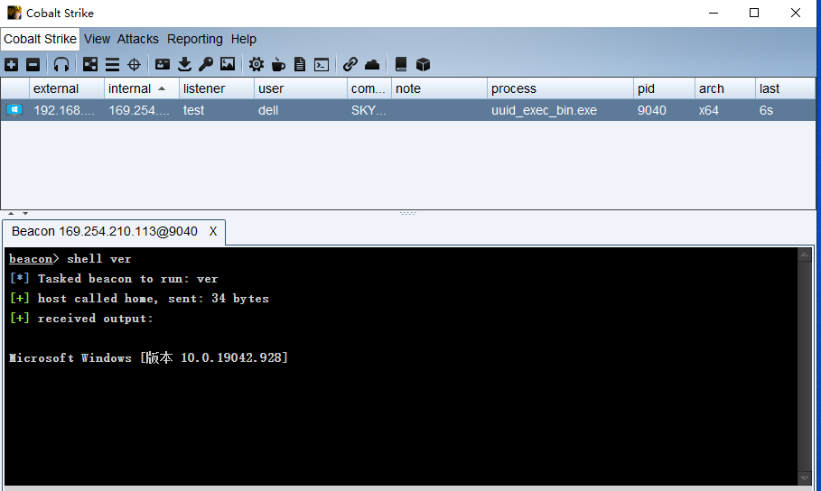Select the Beacon 169.254.210.113@9040 tab

tap(105, 231)
